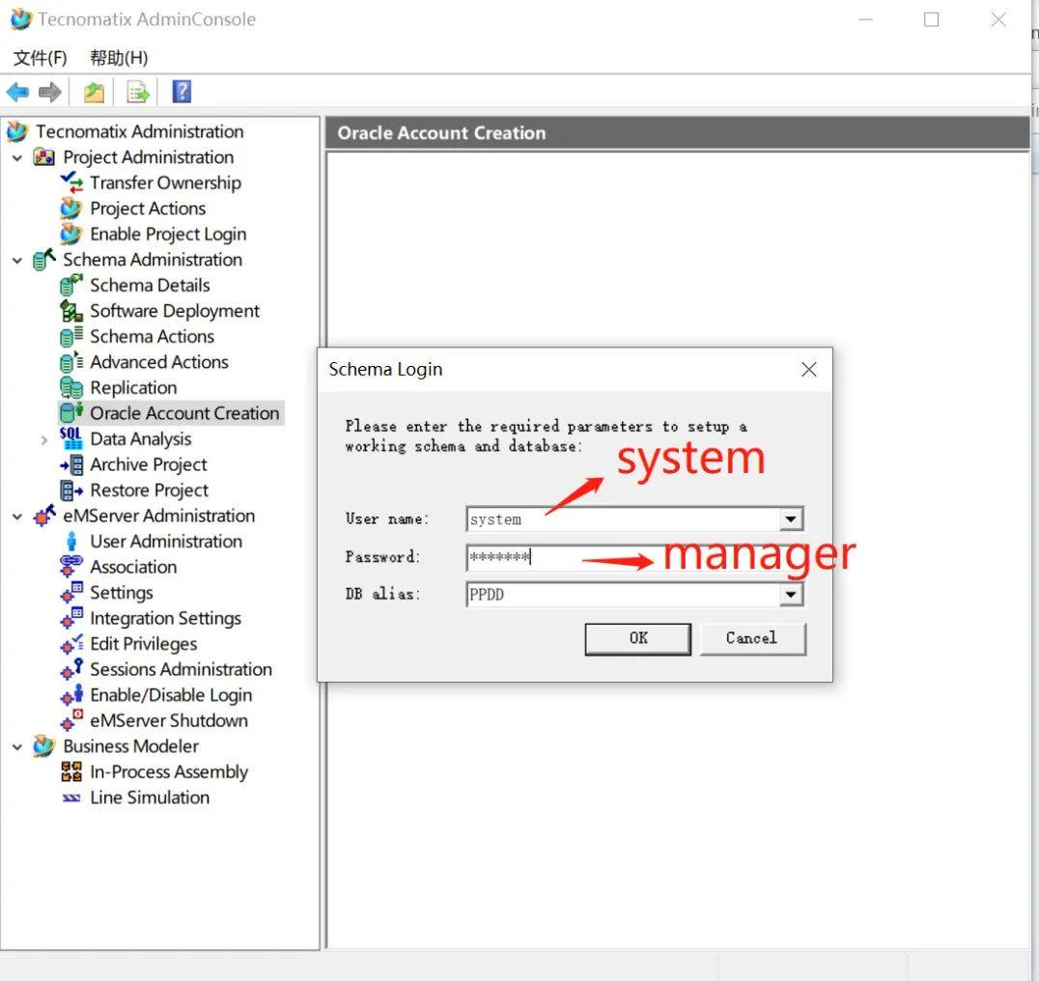Click the Transfer Ownership icon

tap(70, 182)
